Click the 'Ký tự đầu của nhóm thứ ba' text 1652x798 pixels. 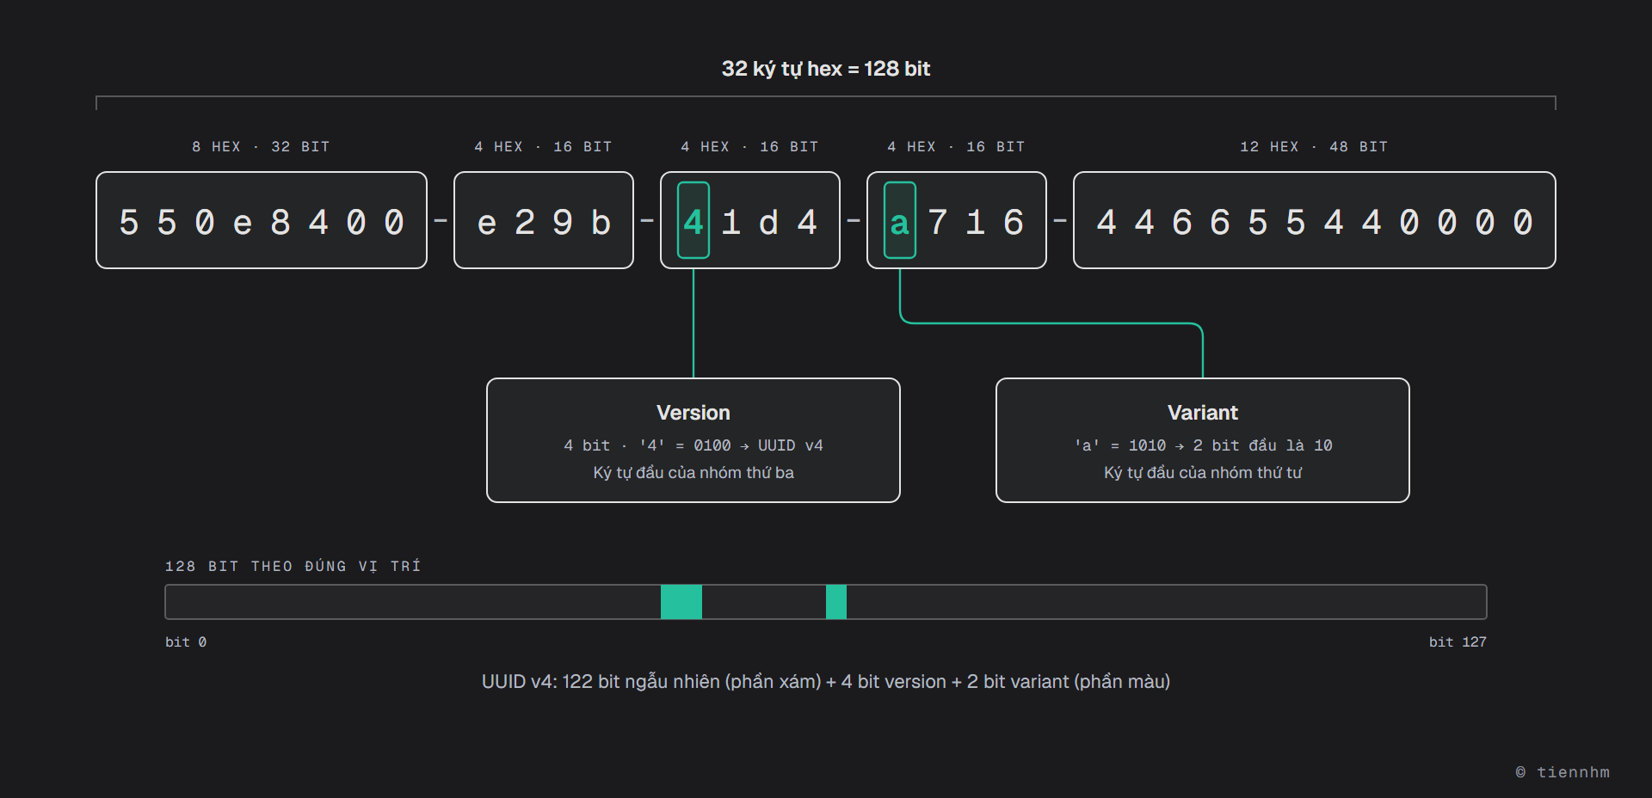pyautogui.click(x=693, y=473)
